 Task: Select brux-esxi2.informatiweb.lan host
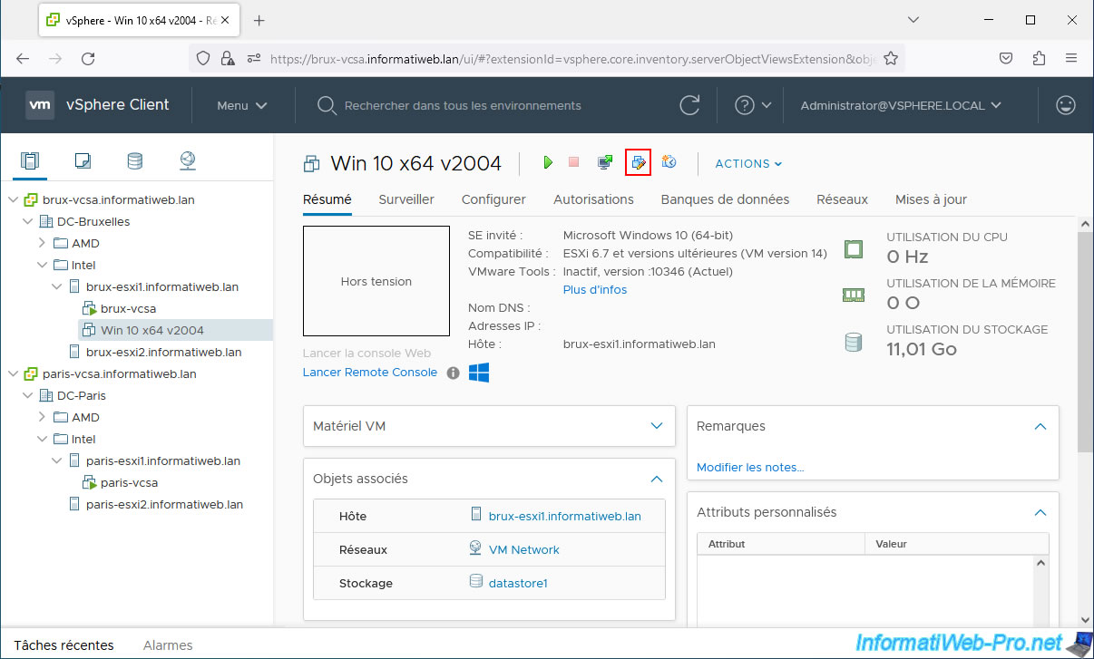pos(164,352)
